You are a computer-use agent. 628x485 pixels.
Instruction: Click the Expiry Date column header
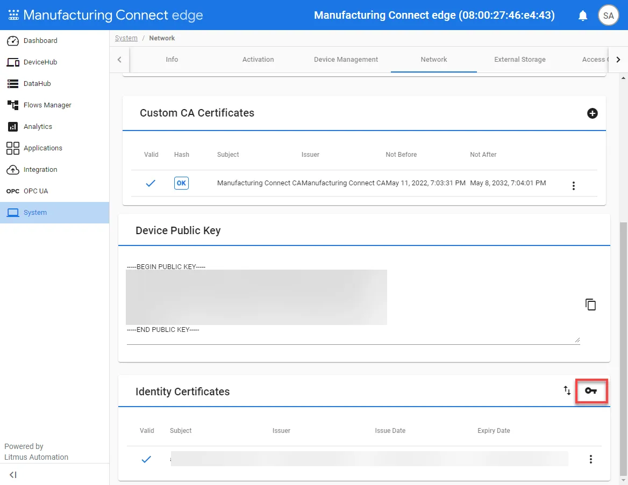click(494, 431)
